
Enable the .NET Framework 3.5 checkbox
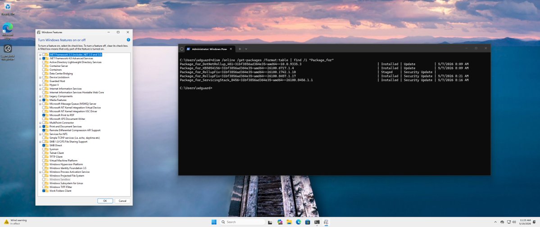pos(43,55)
